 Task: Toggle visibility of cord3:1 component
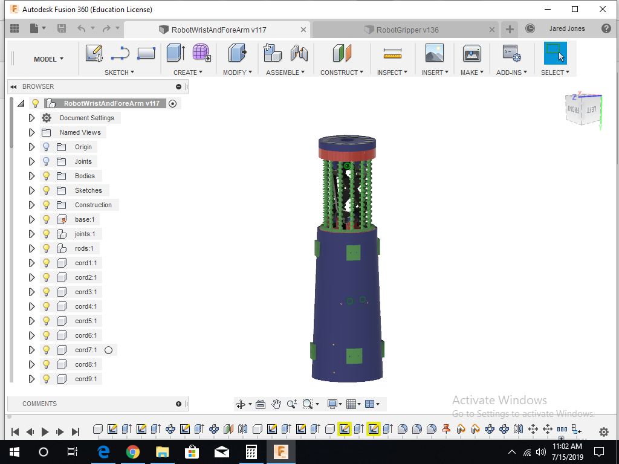pyautogui.click(x=46, y=292)
